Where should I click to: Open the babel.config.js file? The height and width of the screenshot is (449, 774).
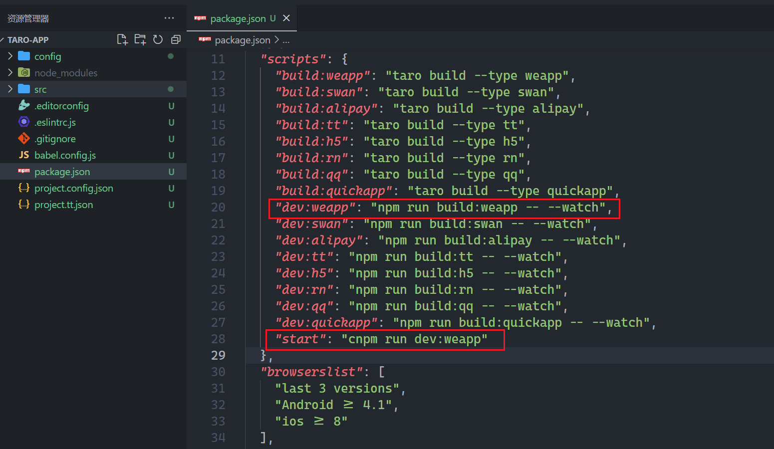coord(65,155)
